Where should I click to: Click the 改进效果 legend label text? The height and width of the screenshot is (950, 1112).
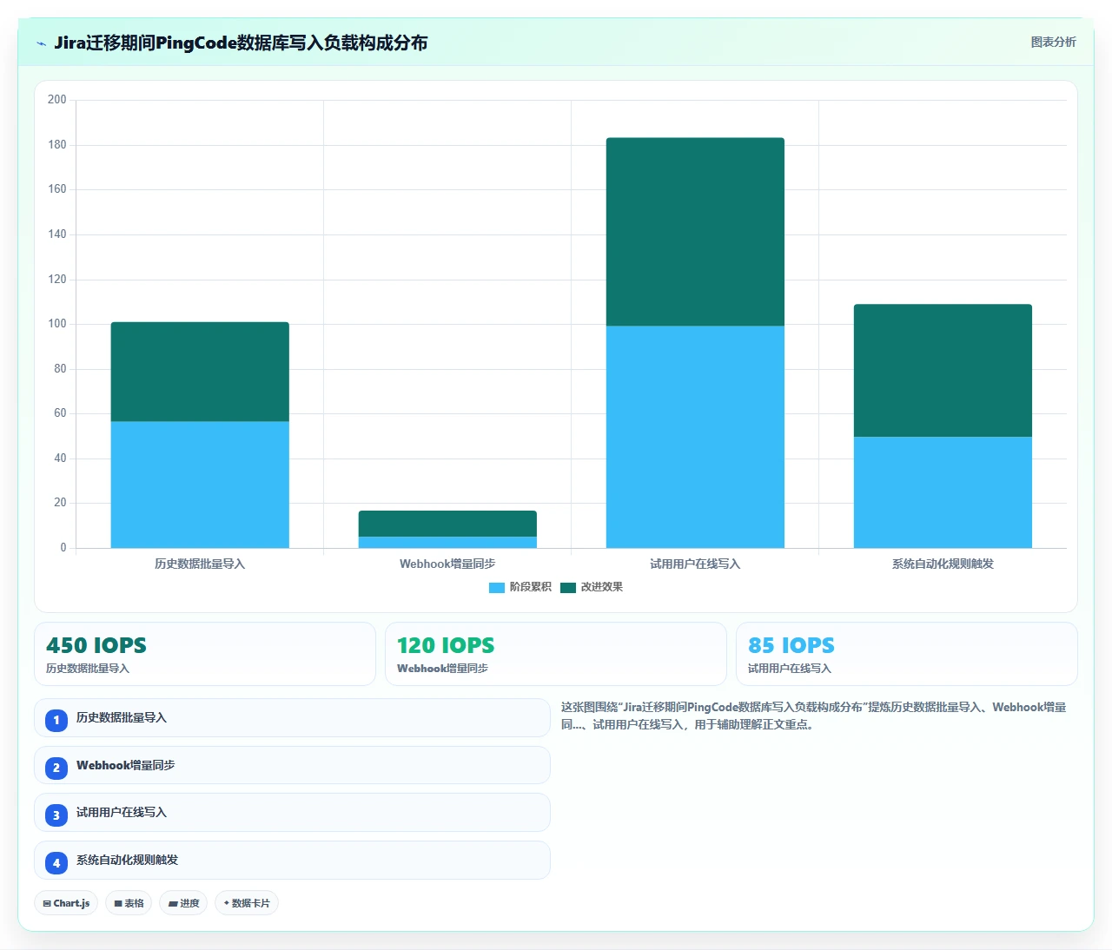pos(602,587)
